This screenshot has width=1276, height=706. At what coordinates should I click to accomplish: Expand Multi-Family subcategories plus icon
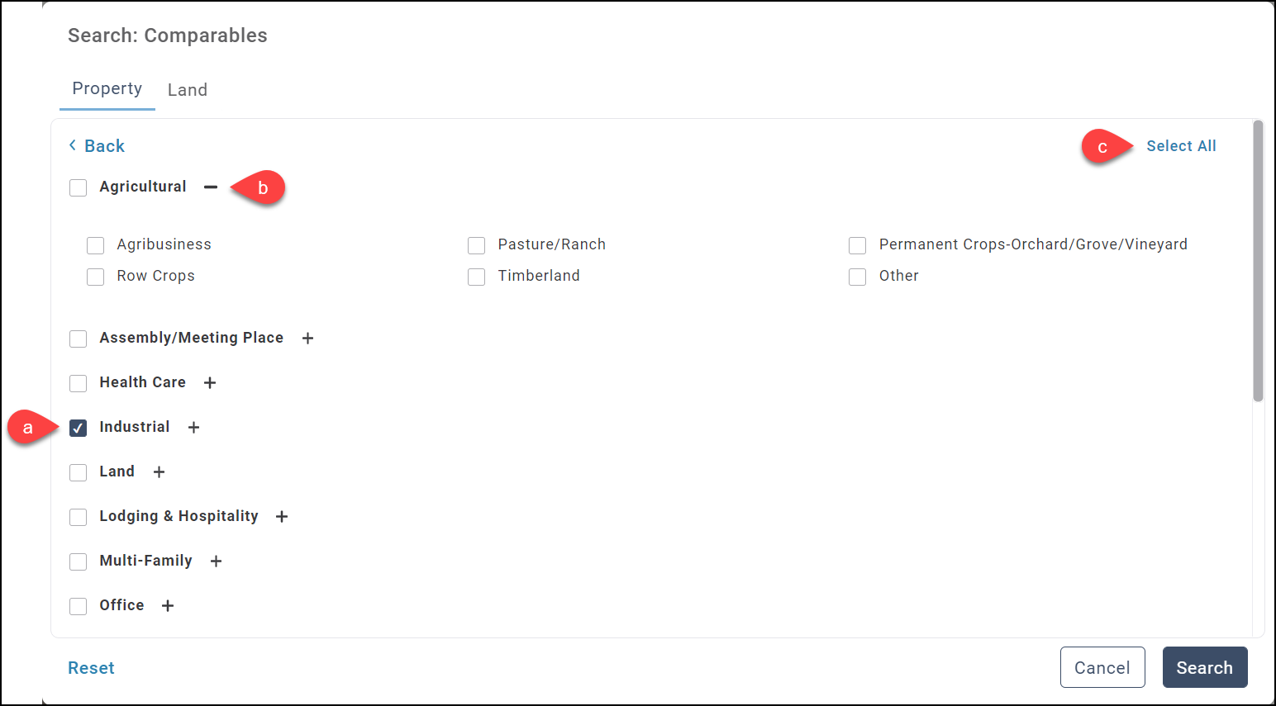click(216, 561)
